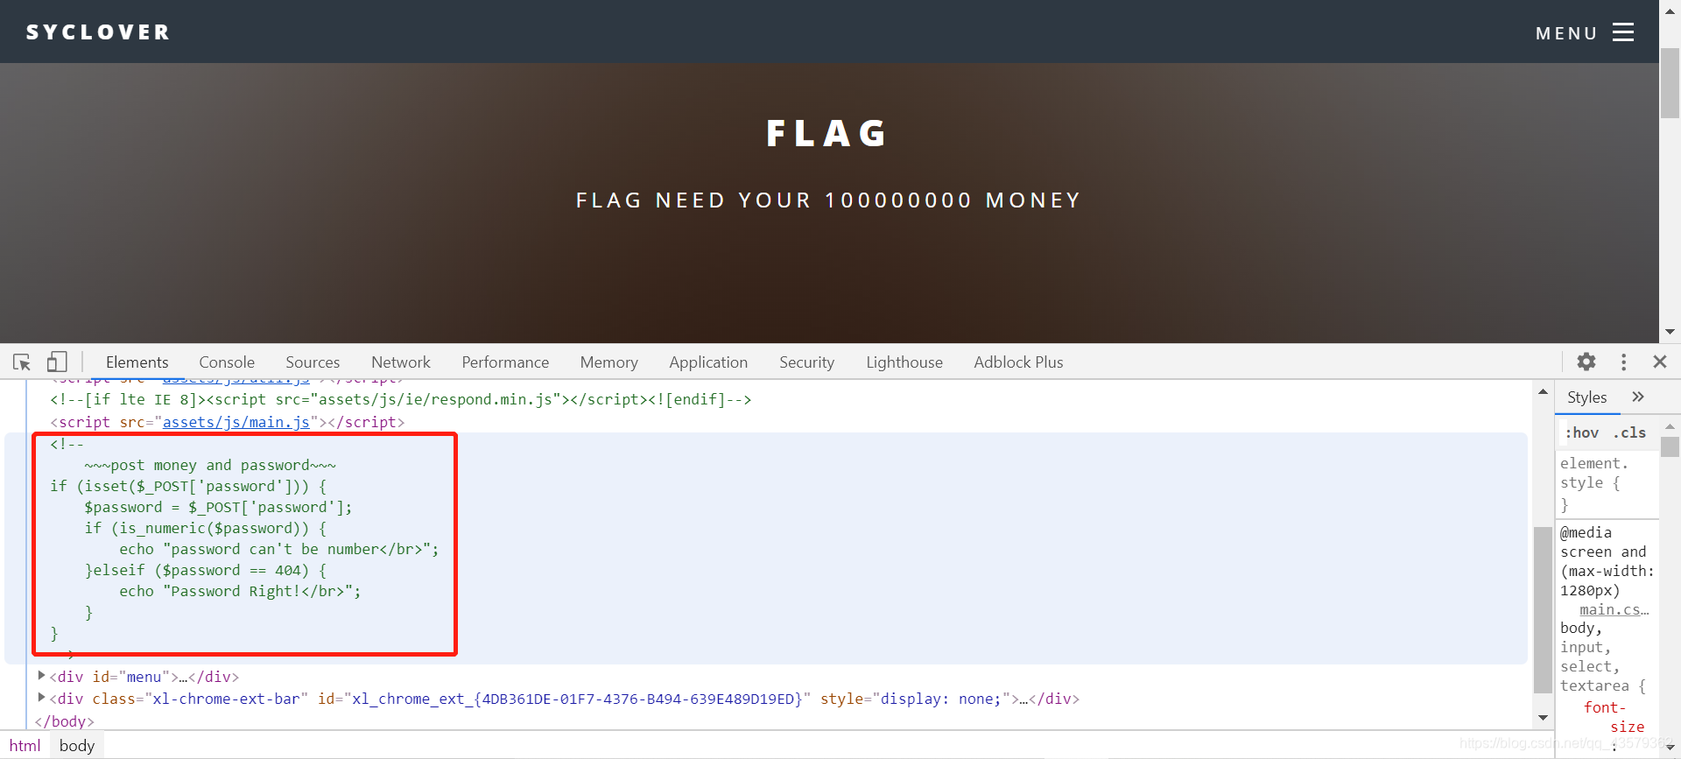1681x759 pixels.
Task: Open the Application tab
Action: (708, 362)
